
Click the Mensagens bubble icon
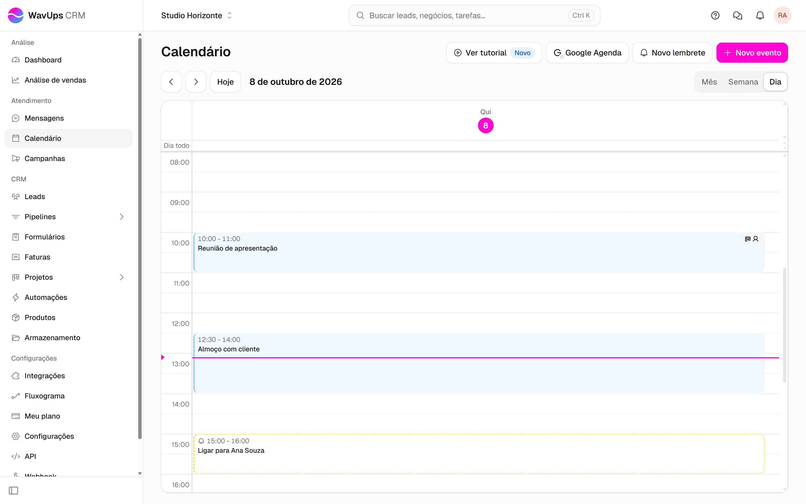click(x=16, y=118)
